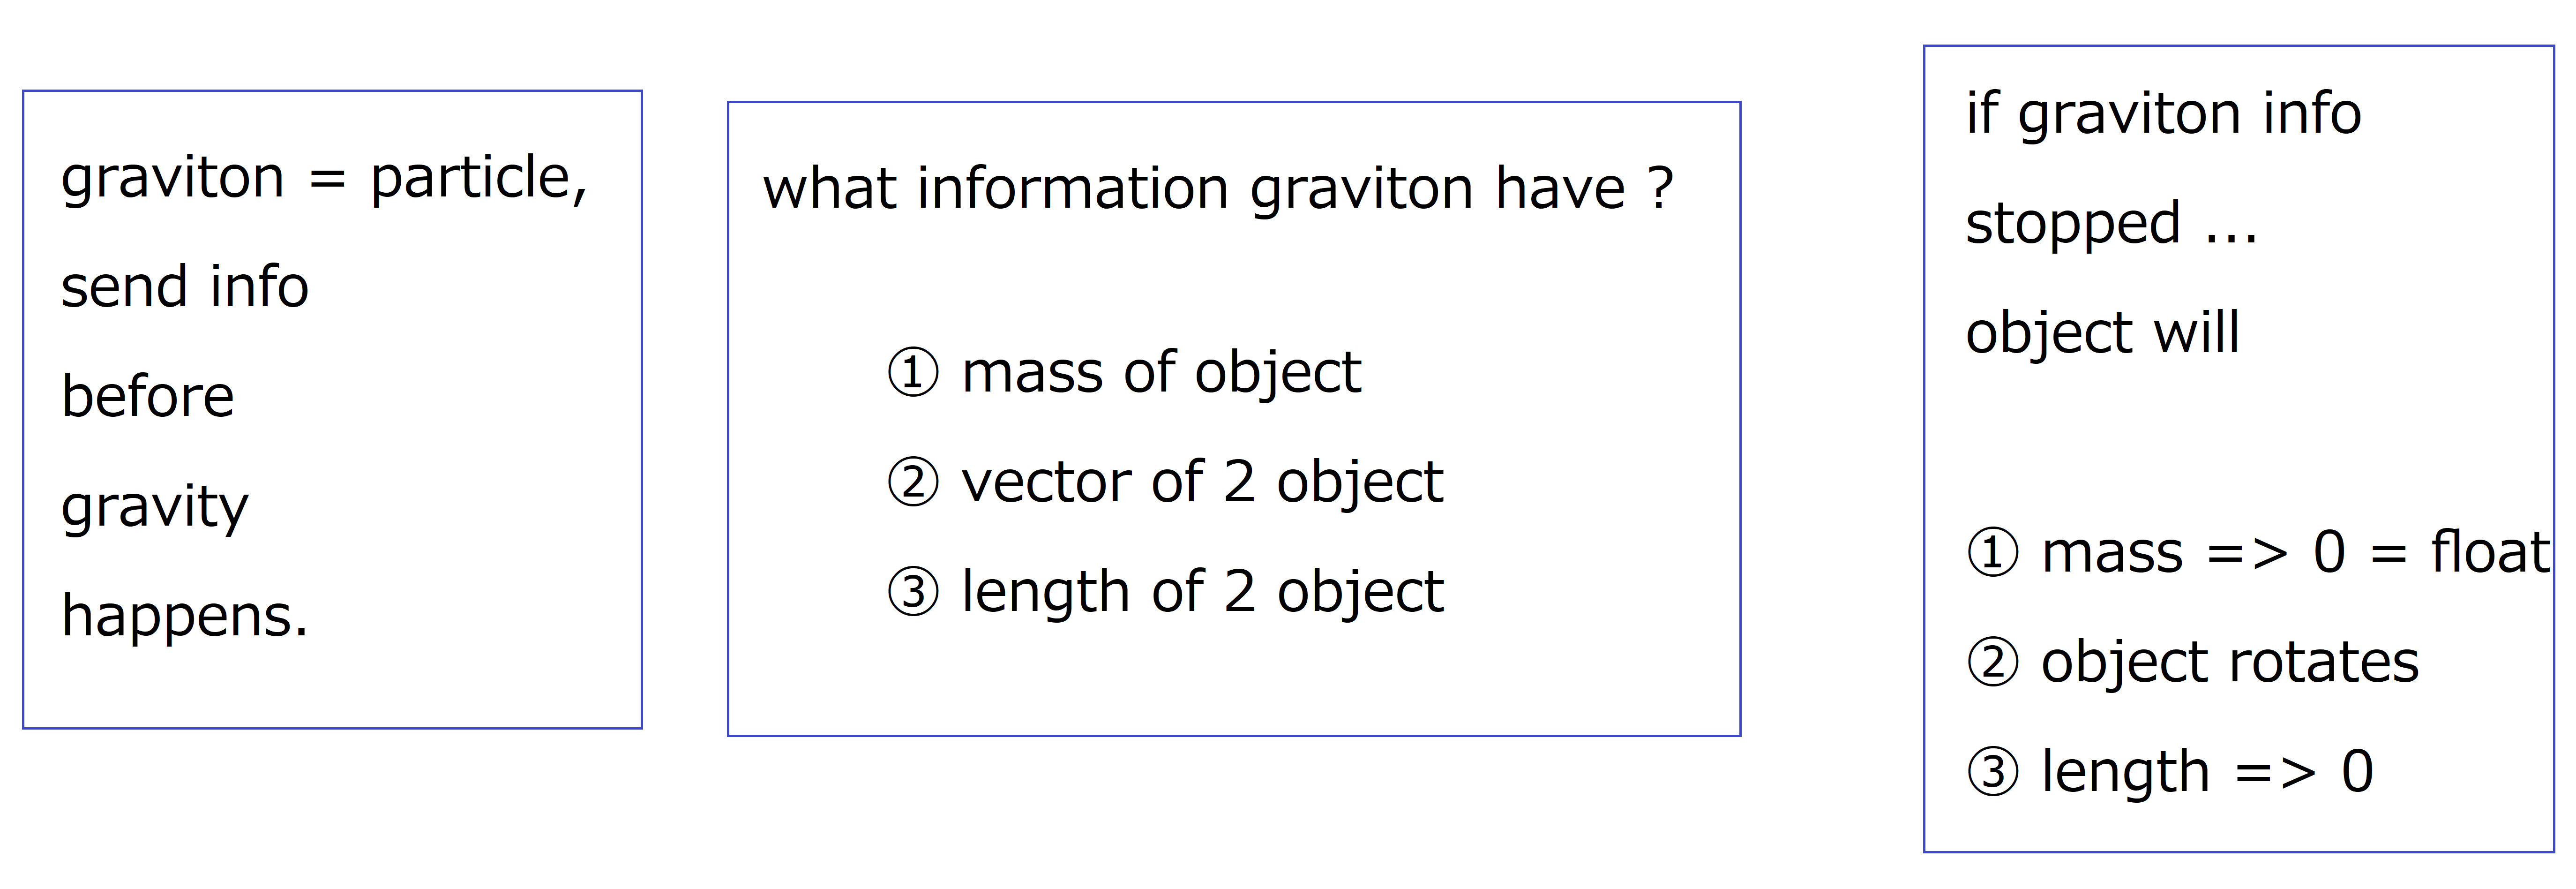Click the 'object will' text line
Image resolution: width=2576 pixels, height=889 pixels.
click(x=2102, y=334)
